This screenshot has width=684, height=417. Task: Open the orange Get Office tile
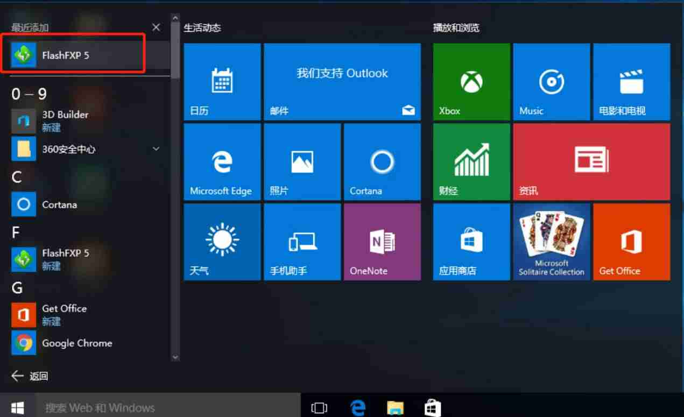pos(632,242)
